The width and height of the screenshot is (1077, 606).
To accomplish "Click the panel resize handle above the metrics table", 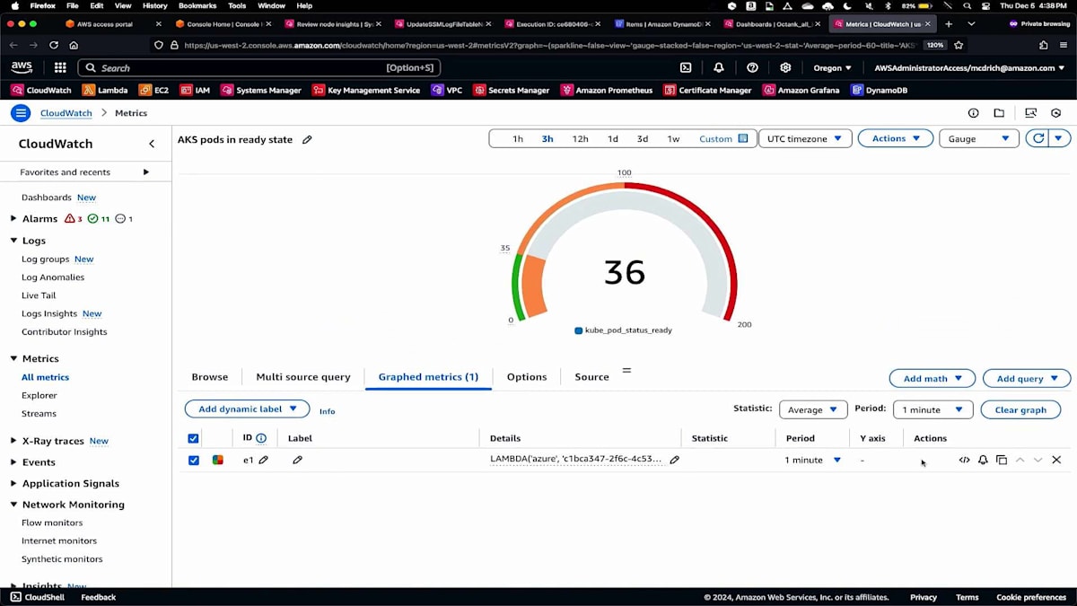I will [626, 370].
